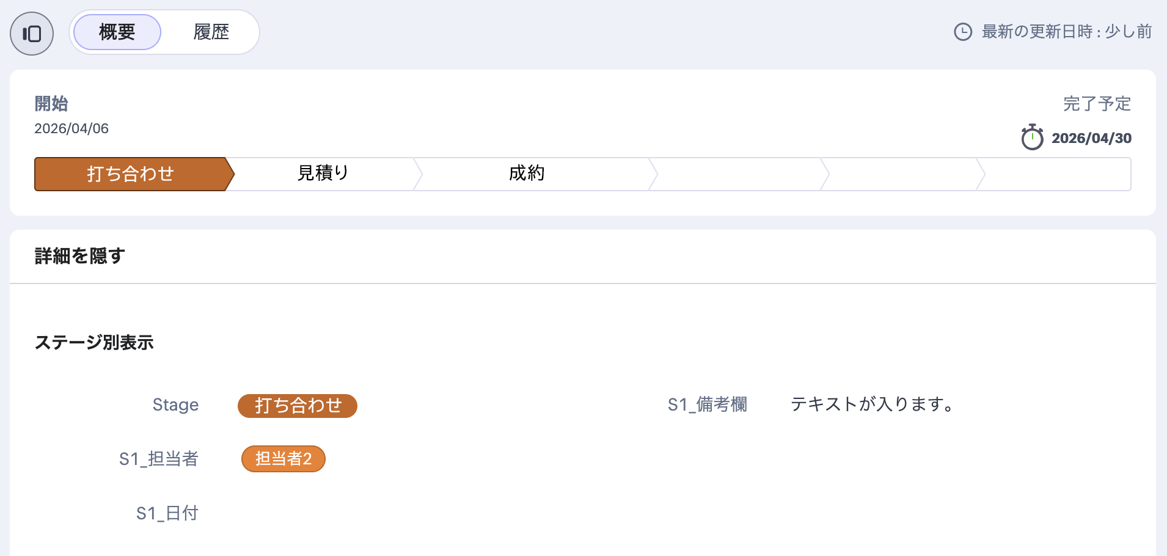This screenshot has width=1167, height=556.
Task: Click the ステージ別表示 section heading
Action: [x=94, y=343]
